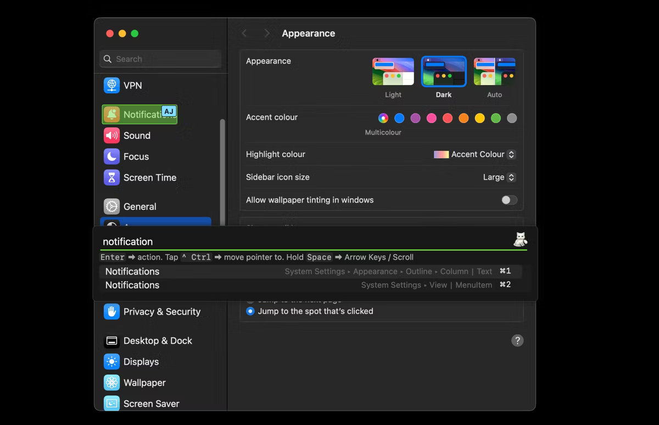Open Screen Time settings
Image resolution: width=659 pixels, height=425 pixels.
click(x=150, y=177)
